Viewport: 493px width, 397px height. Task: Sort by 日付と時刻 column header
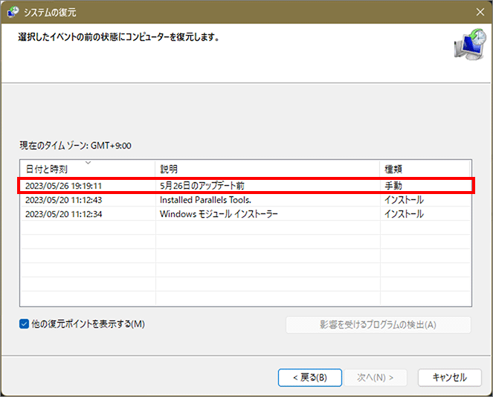(x=46, y=170)
